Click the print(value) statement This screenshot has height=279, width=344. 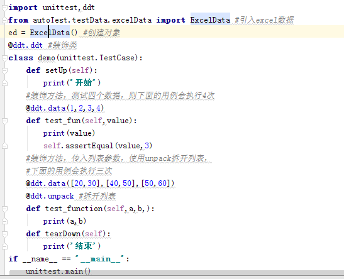pos(69,133)
